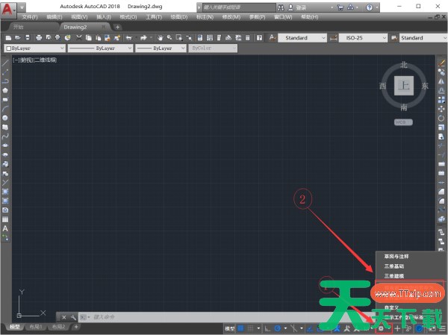
Task: Activate the Pan hand tool
Action: [160, 38]
